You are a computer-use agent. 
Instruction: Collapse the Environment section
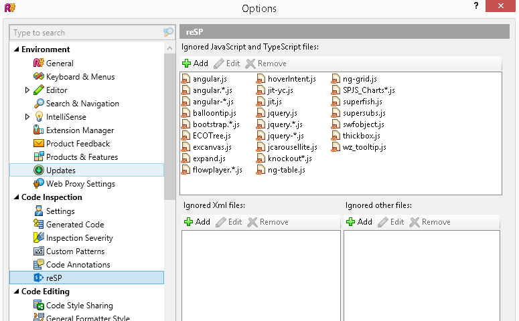16,49
